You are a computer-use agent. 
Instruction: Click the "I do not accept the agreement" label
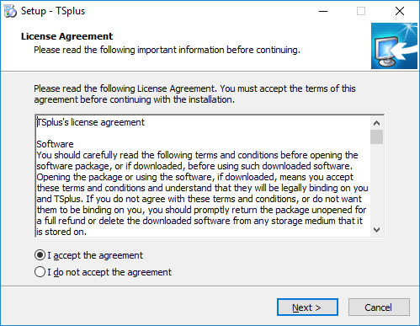click(x=109, y=272)
